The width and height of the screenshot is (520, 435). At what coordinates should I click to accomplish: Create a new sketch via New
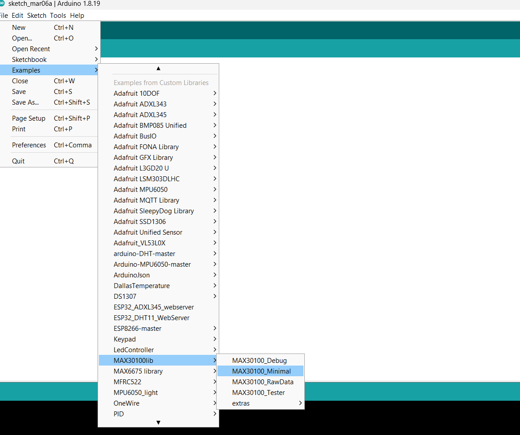(19, 27)
